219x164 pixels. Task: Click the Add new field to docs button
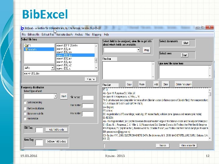click(57, 142)
